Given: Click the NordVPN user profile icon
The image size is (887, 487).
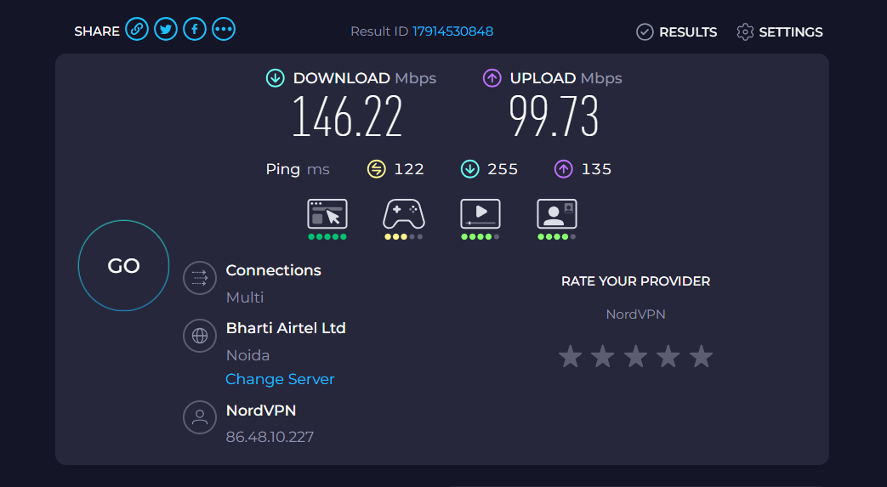Looking at the screenshot, I should (x=200, y=417).
